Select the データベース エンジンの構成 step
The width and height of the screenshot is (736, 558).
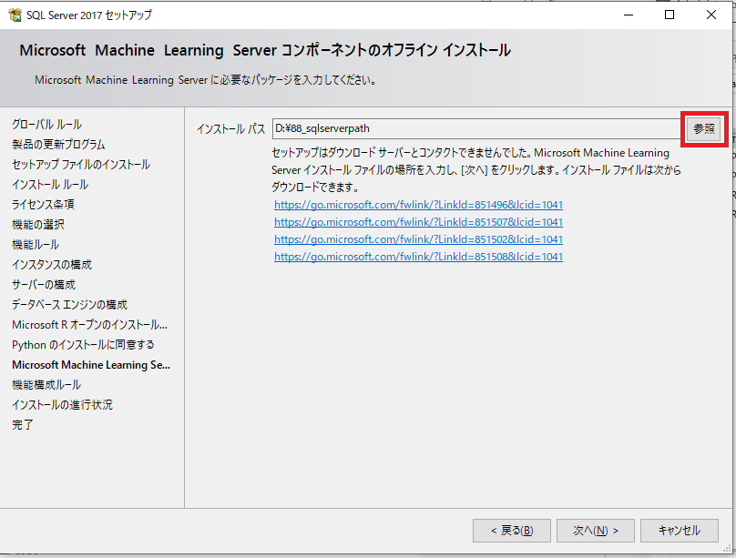pos(69,305)
